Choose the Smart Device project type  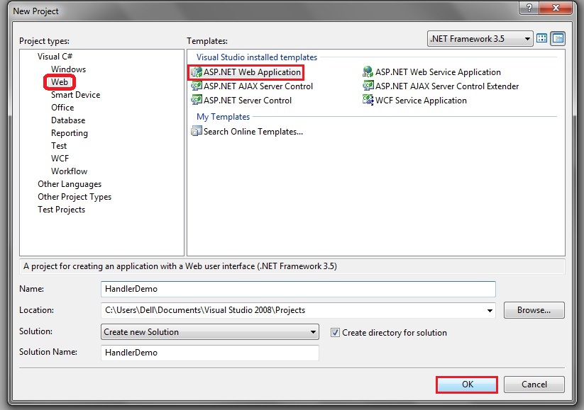[x=76, y=95]
